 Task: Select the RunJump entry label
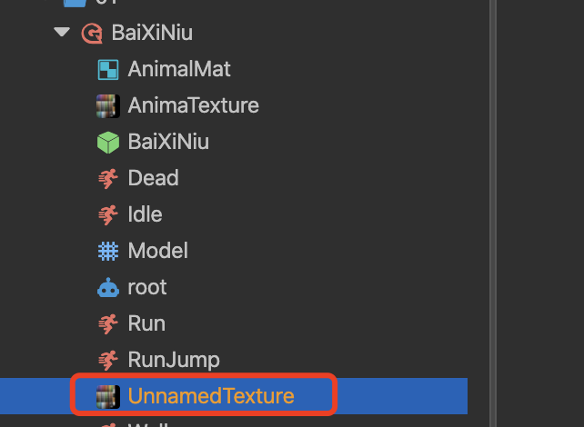174,360
